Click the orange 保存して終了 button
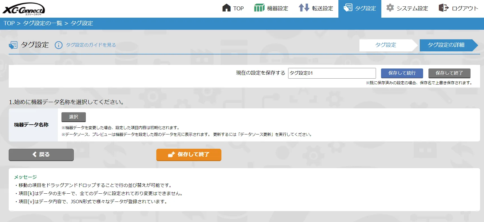 (189, 155)
